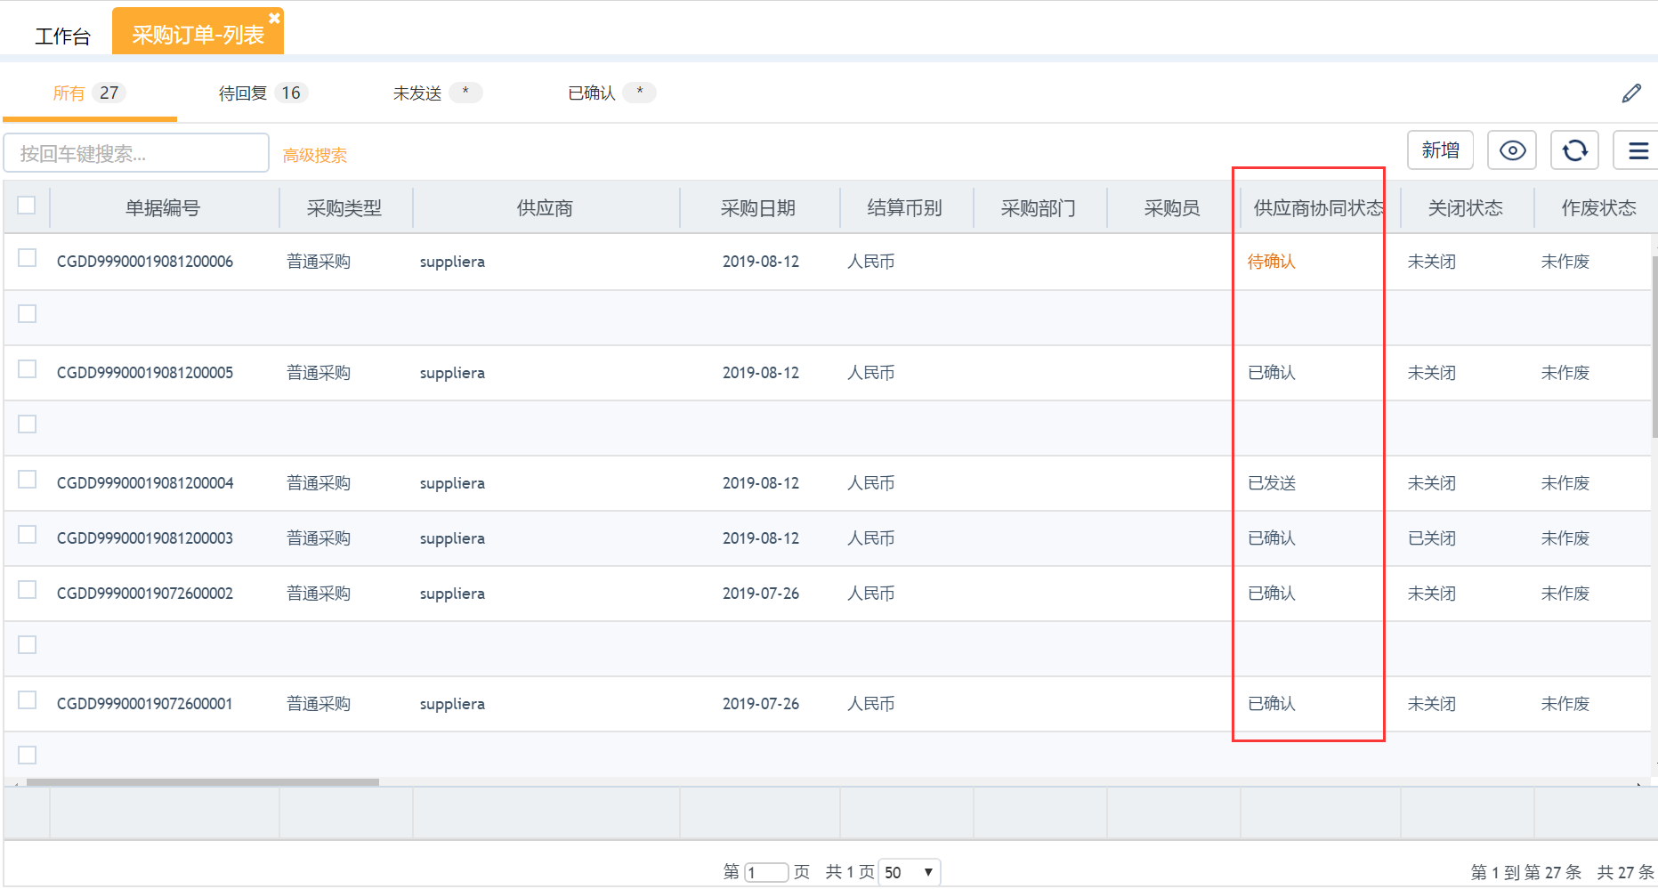Viewport: 1658px width, 889px height.
Task: Click the horizontal scrollbar thumb
Action: tap(203, 782)
